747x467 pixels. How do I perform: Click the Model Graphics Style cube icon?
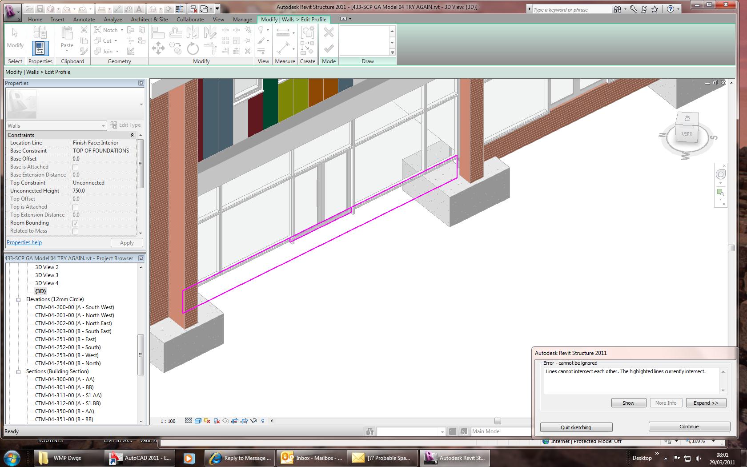[x=198, y=421]
